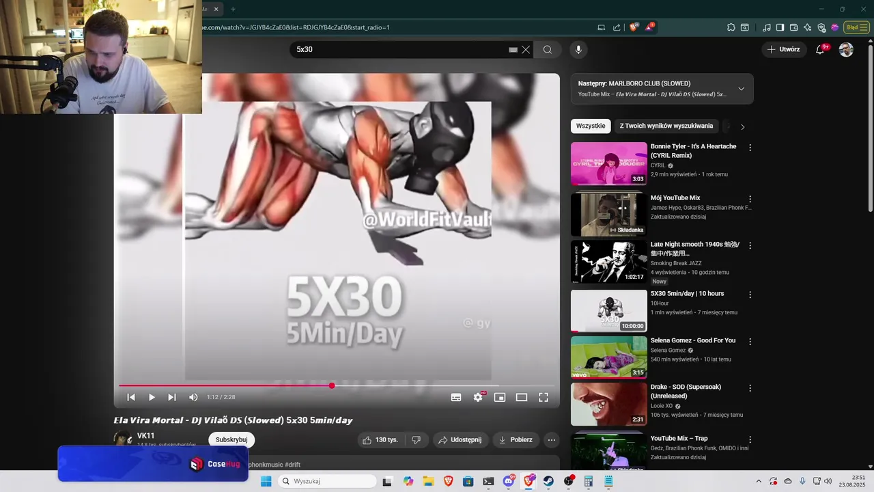Select the Wszystkie filter chip

tap(591, 126)
